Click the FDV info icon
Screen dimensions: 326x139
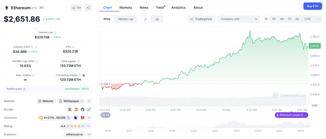pyautogui.click(x=74, y=47)
